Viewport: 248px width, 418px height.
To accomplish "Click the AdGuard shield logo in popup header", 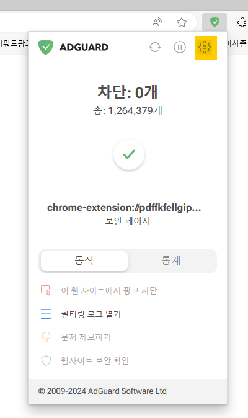I will (46, 47).
